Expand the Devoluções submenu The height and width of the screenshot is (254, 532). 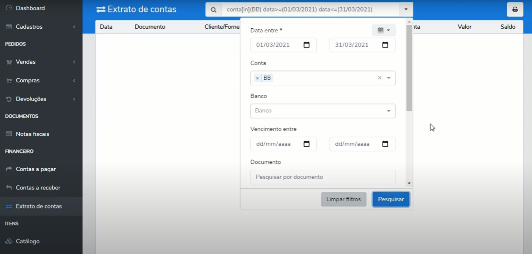[74, 99]
